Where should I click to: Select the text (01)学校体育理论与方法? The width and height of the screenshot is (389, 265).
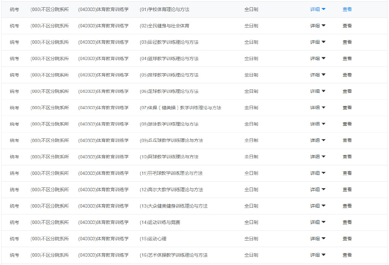point(164,10)
